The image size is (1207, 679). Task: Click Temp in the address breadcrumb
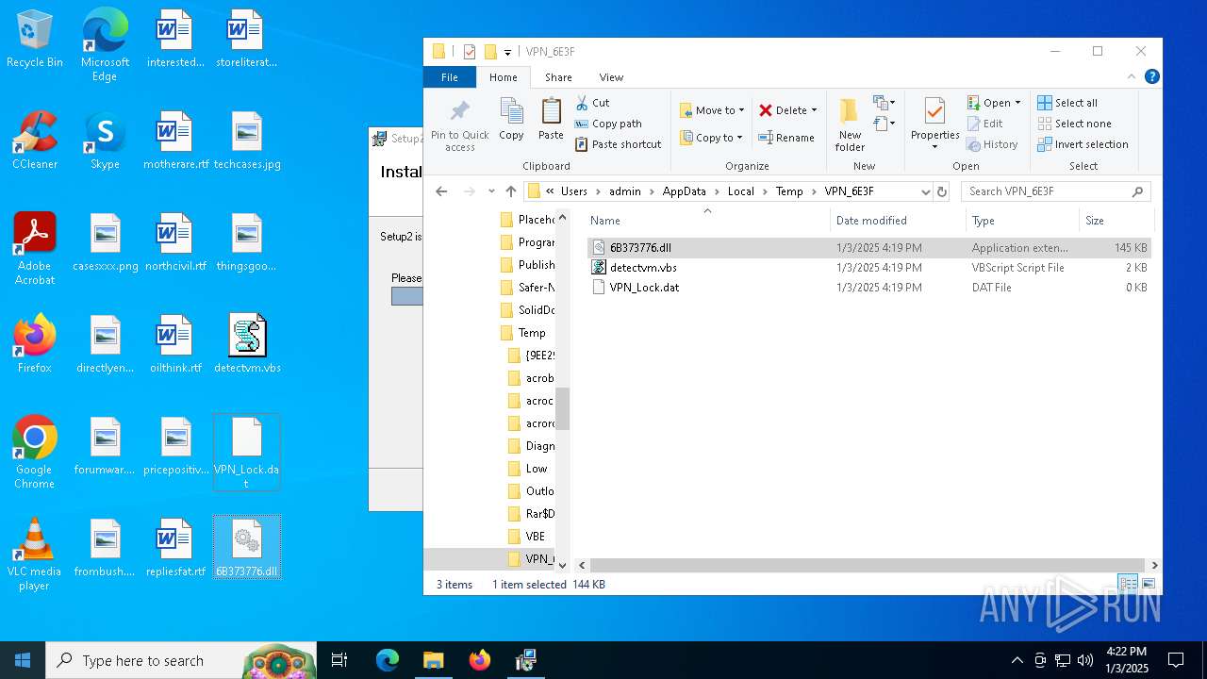coord(789,191)
